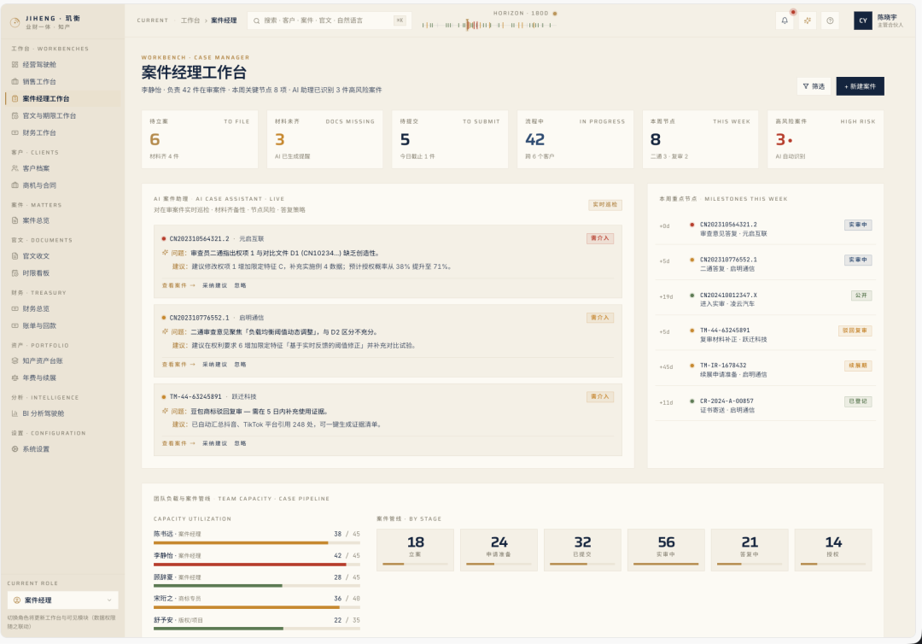The width and height of the screenshot is (922, 644).
Task: Open the CY user profile avatar
Action: 862,20
